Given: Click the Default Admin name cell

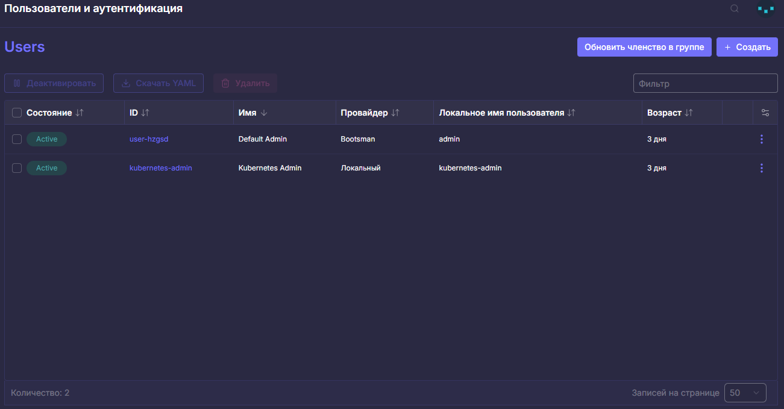Looking at the screenshot, I should tap(263, 139).
